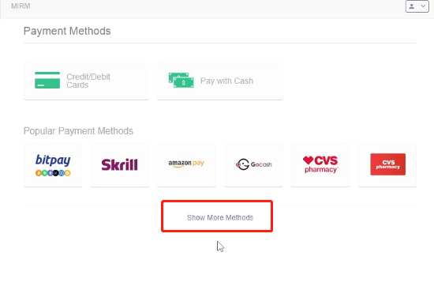The image size is (434, 290).
Task: Click the bitpay cryptocurrency coin icons row
Action: coord(53,173)
